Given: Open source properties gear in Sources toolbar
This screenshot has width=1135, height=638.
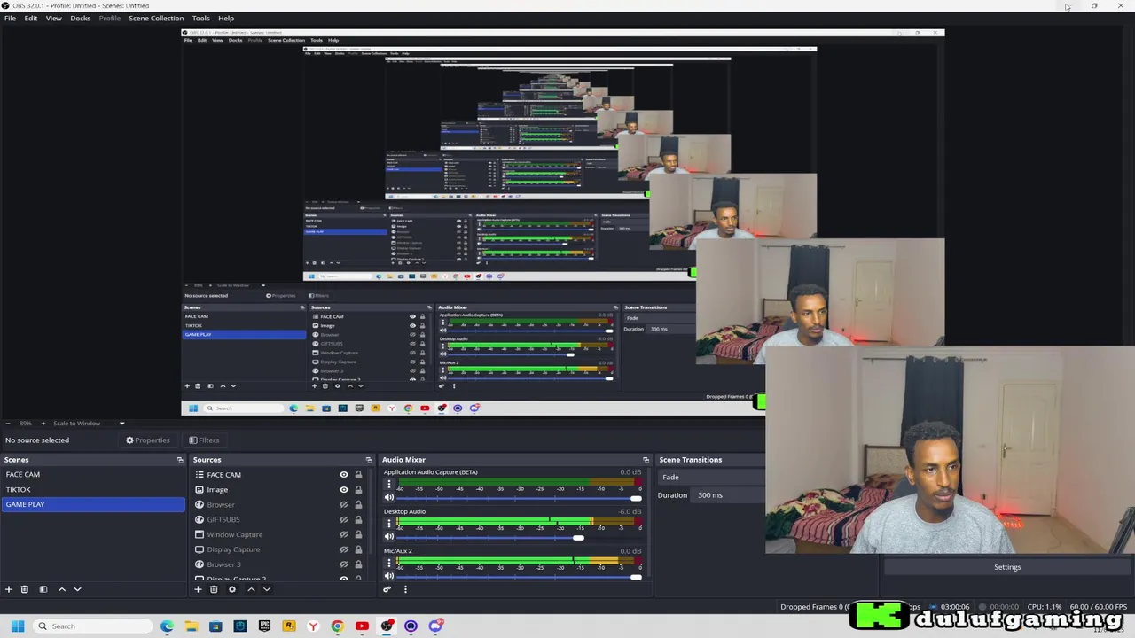Looking at the screenshot, I should point(232,589).
